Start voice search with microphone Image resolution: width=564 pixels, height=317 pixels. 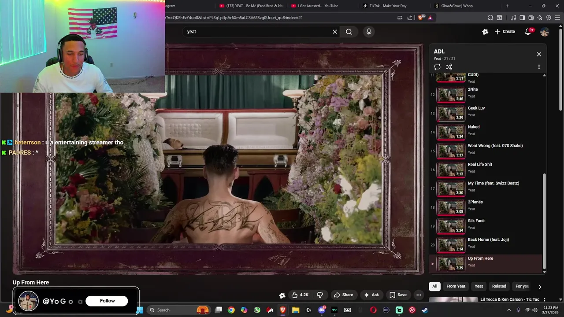coord(369,32)
